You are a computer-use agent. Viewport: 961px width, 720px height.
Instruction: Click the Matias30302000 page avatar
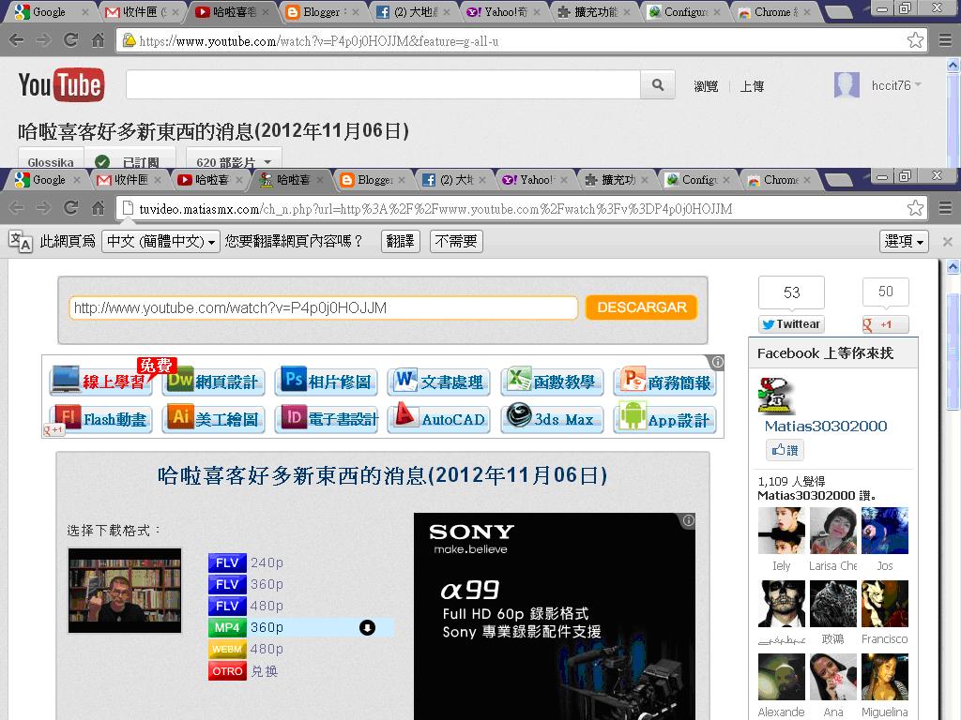pos(776,396)
